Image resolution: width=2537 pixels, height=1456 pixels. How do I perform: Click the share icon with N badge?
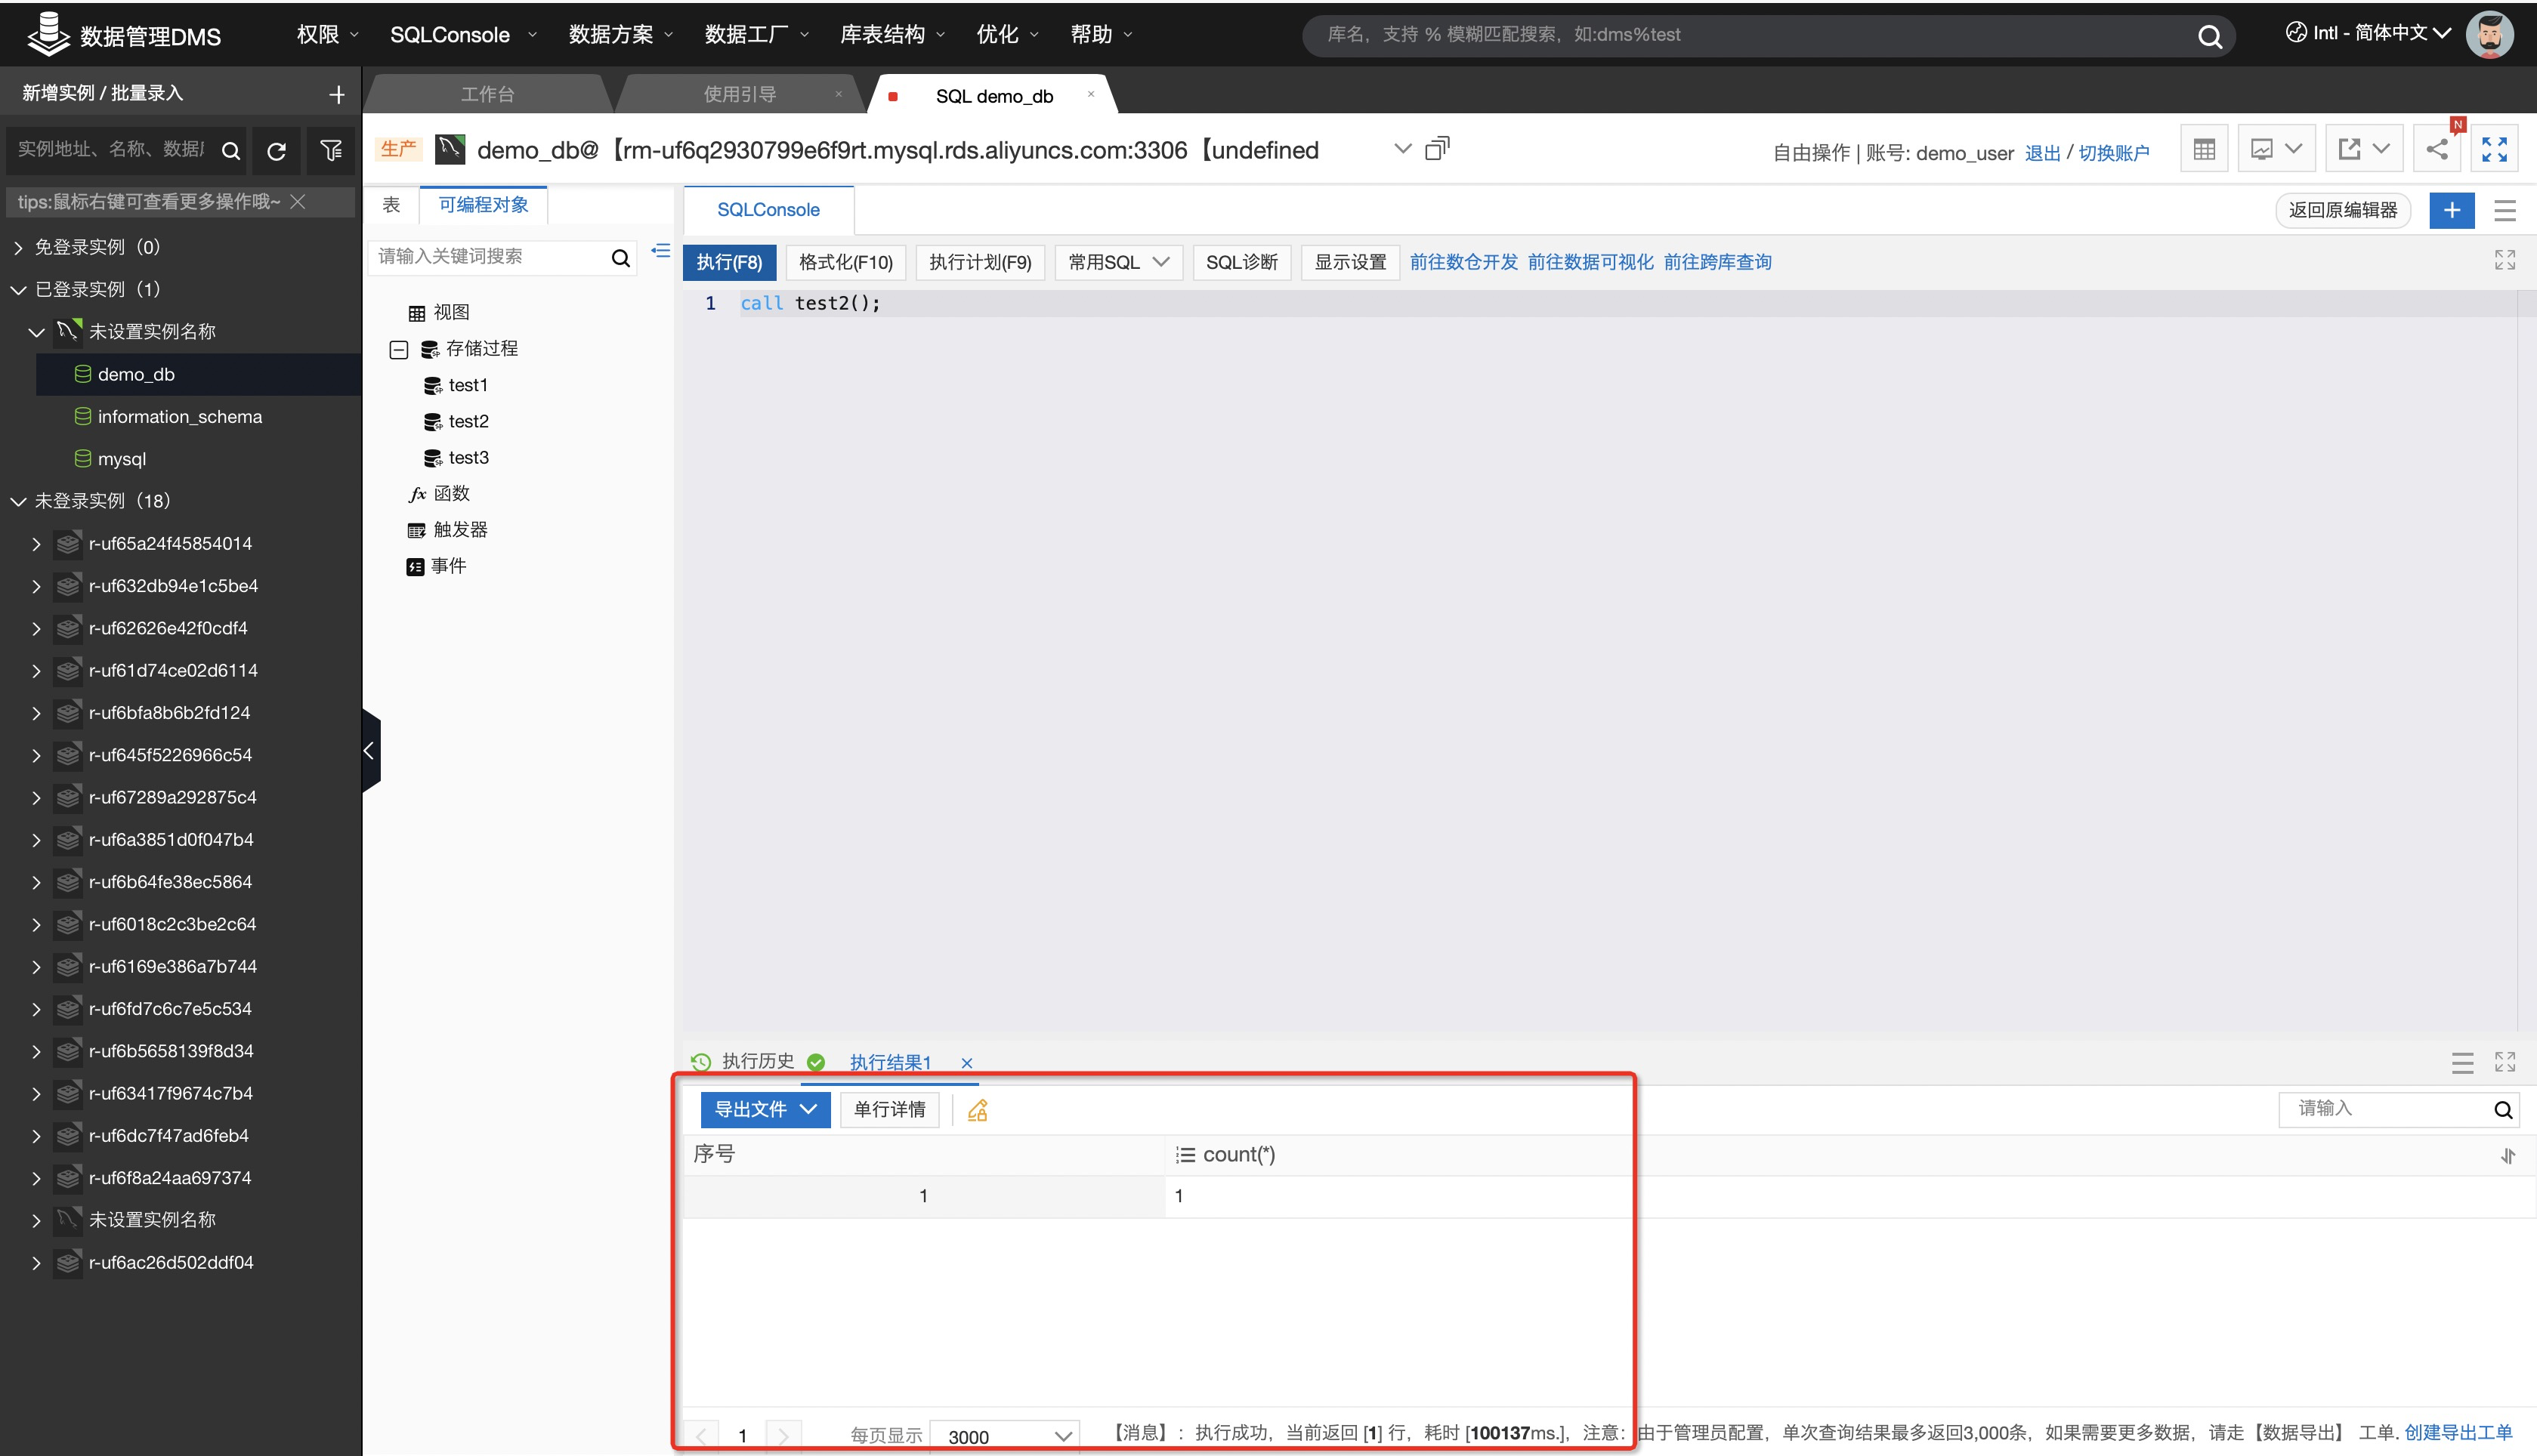[2437, 150]
